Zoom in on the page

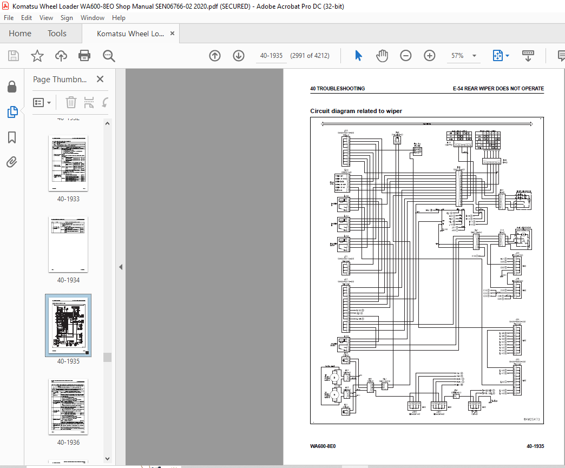pyautogui.click(x=430, y=56)
